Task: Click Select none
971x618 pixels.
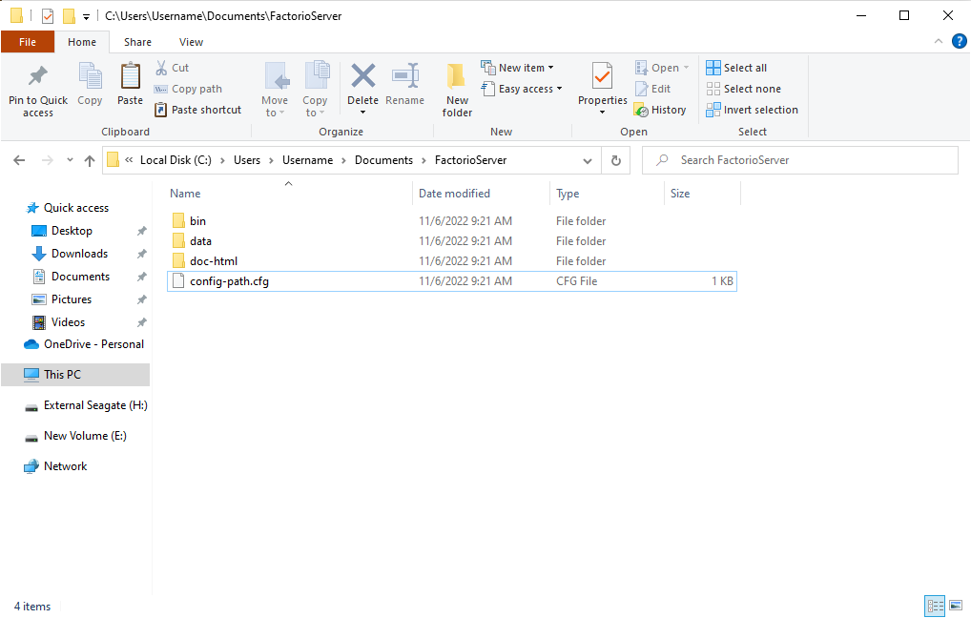Action: 744,89
